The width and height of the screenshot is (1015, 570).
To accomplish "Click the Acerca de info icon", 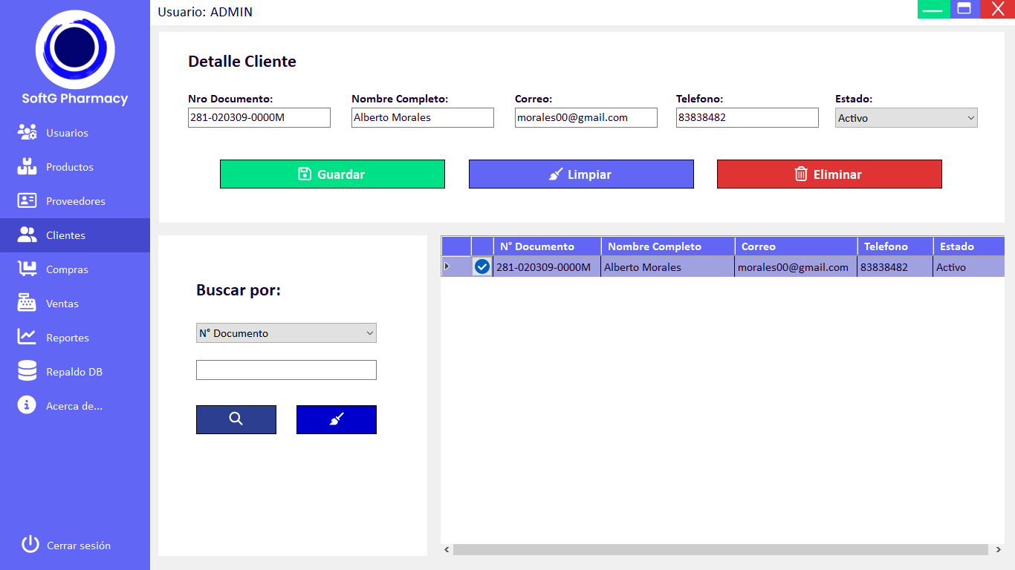I will point(27,405).
